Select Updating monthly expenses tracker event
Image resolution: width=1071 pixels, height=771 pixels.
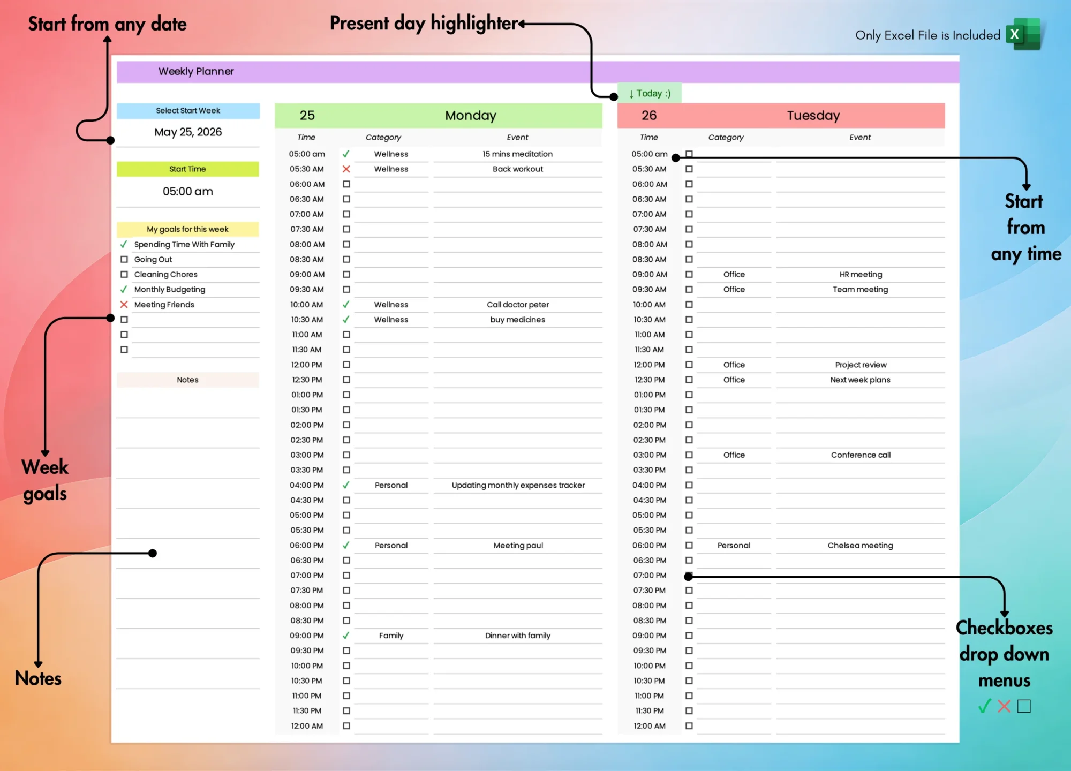coord(517,486)
